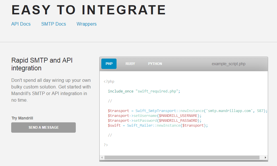Click the opening <?php tag
The height and width of the screenshot is (166, 277).
[x=109, y=82]
